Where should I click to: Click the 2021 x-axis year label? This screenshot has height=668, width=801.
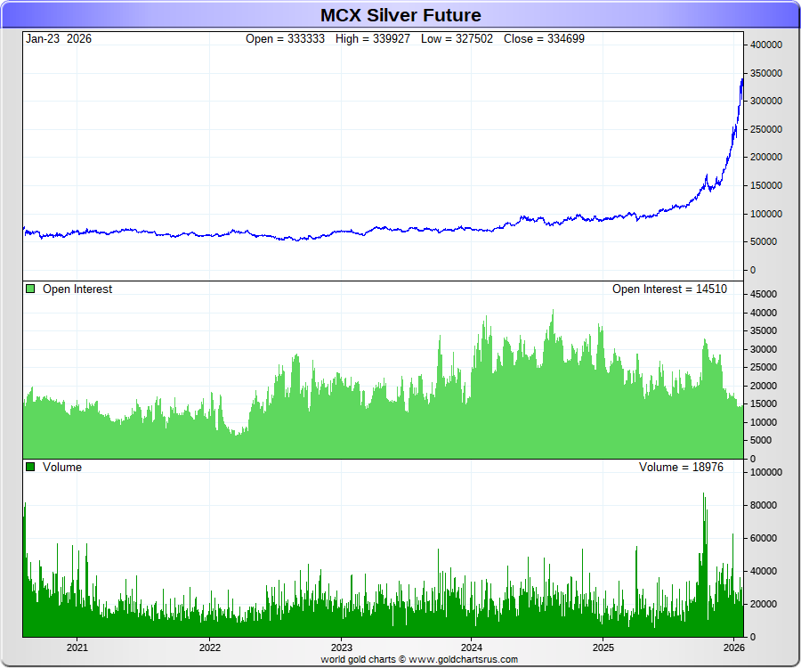[77, 648]
